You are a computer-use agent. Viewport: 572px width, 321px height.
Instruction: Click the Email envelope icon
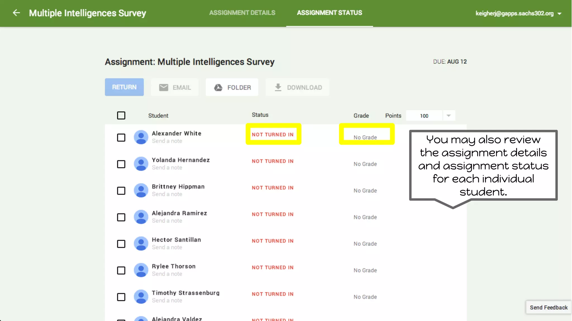[x=163, y=87]
